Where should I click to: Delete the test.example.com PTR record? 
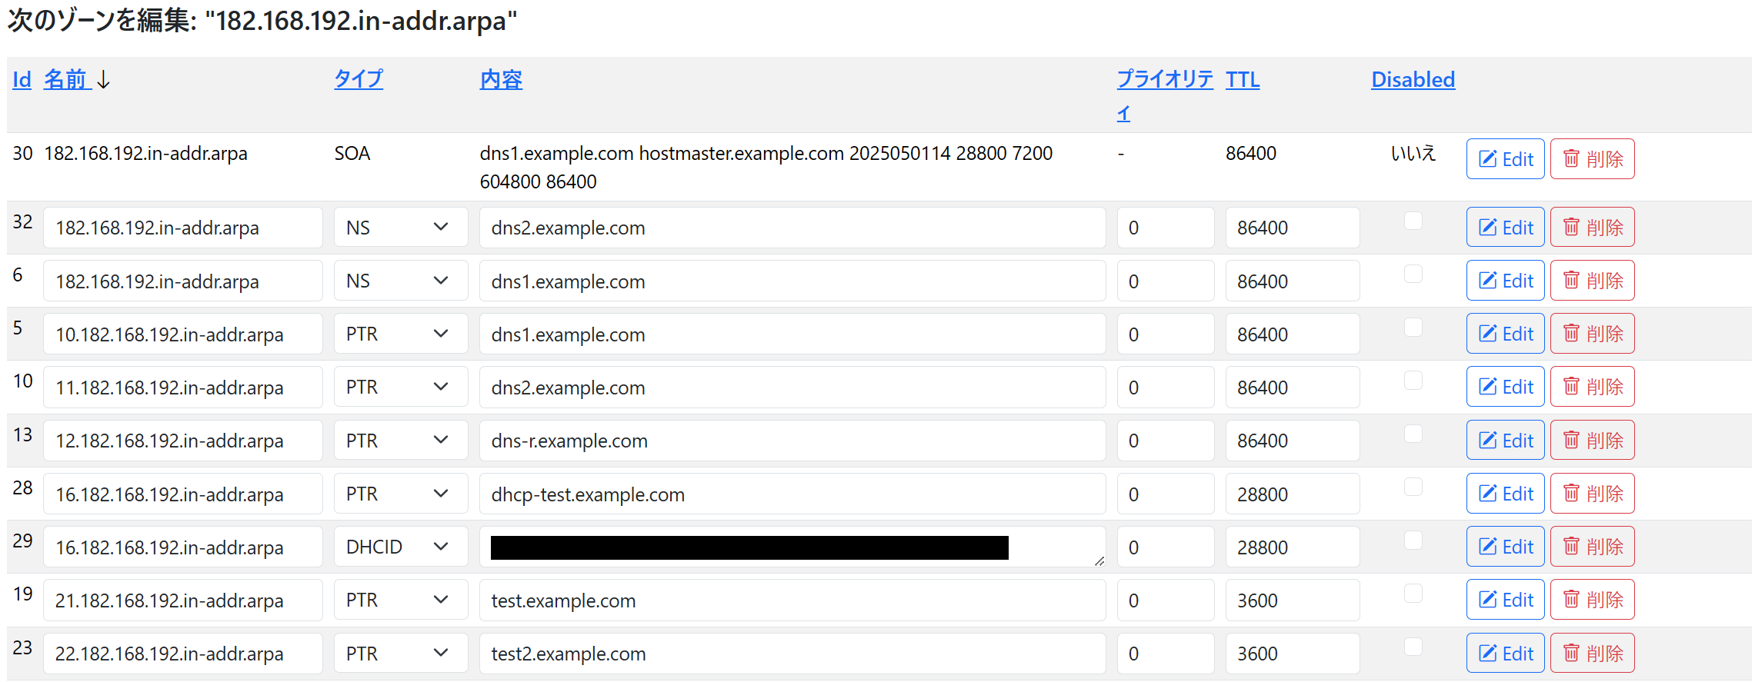click(1592, 600)
